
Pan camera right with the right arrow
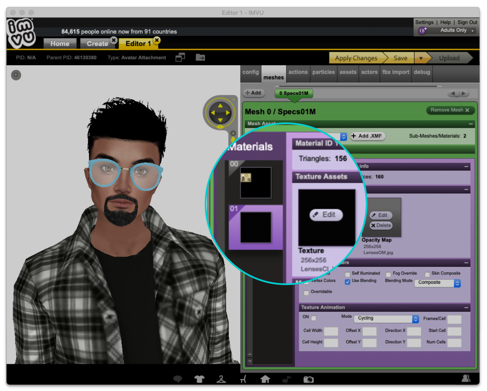[x=228, y=113]
